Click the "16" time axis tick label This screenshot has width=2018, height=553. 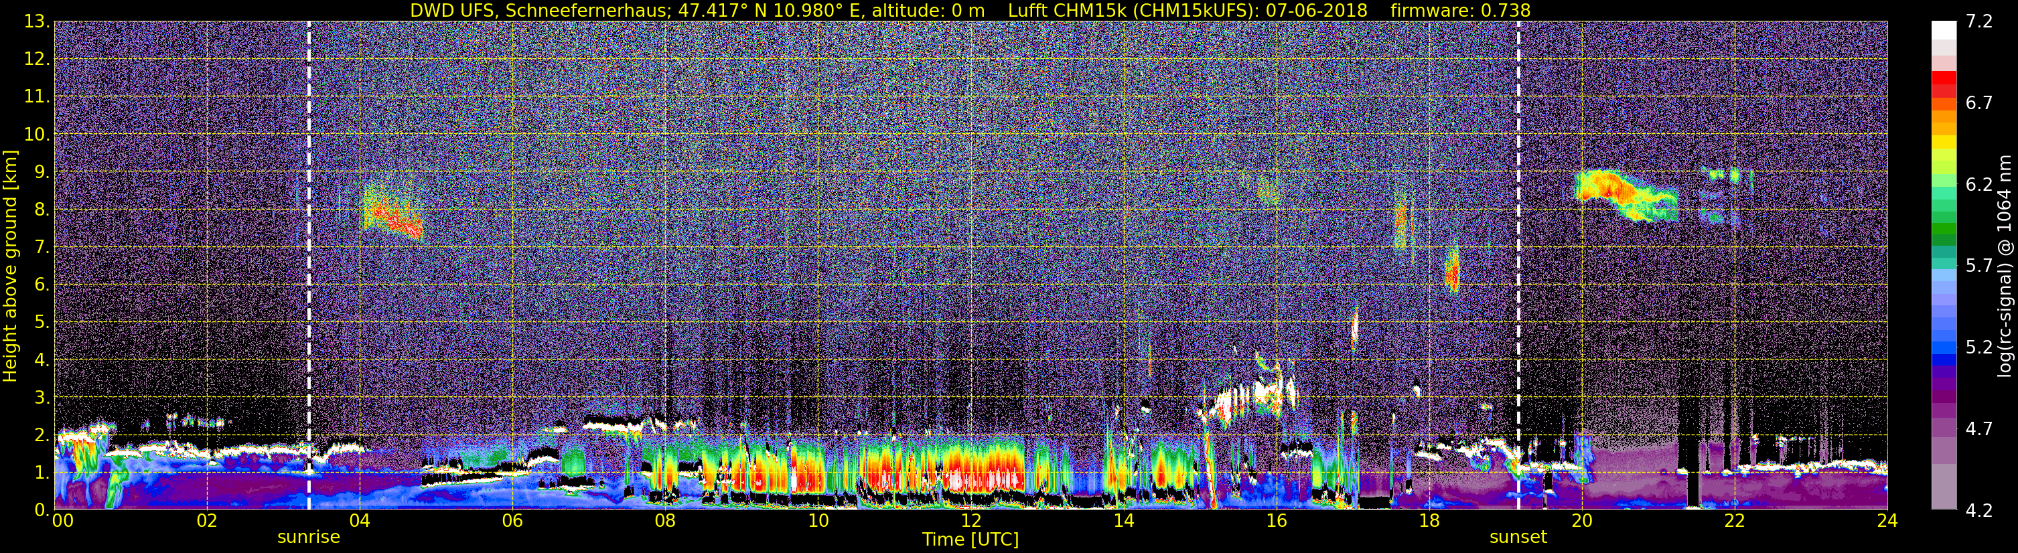point(1276,522)
